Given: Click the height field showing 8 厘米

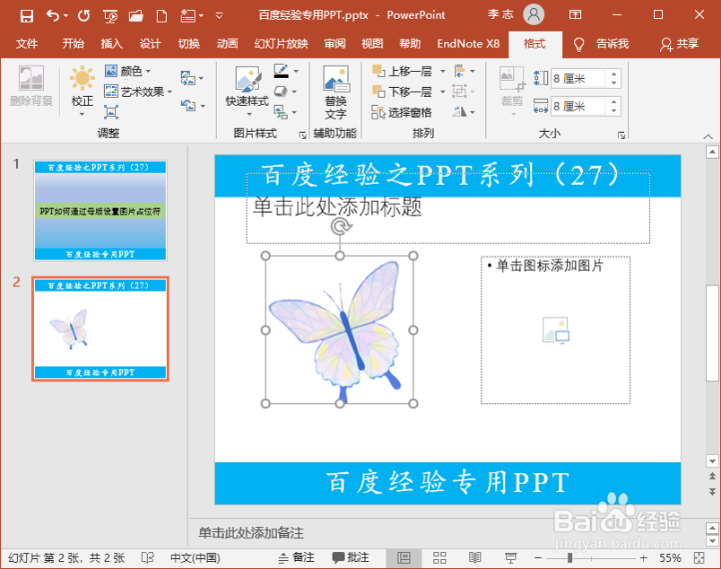Looking at the screenshot, I should click(578, 79).
